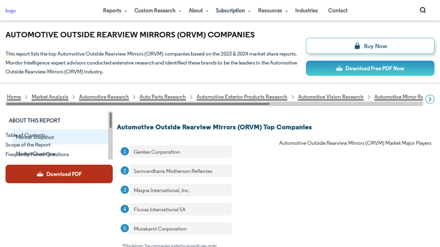The height and width of the screenshot is (247, 440).
Task: Click number 2 badge beside Samvardhana Motherson
Action: [x=125, y=171]
